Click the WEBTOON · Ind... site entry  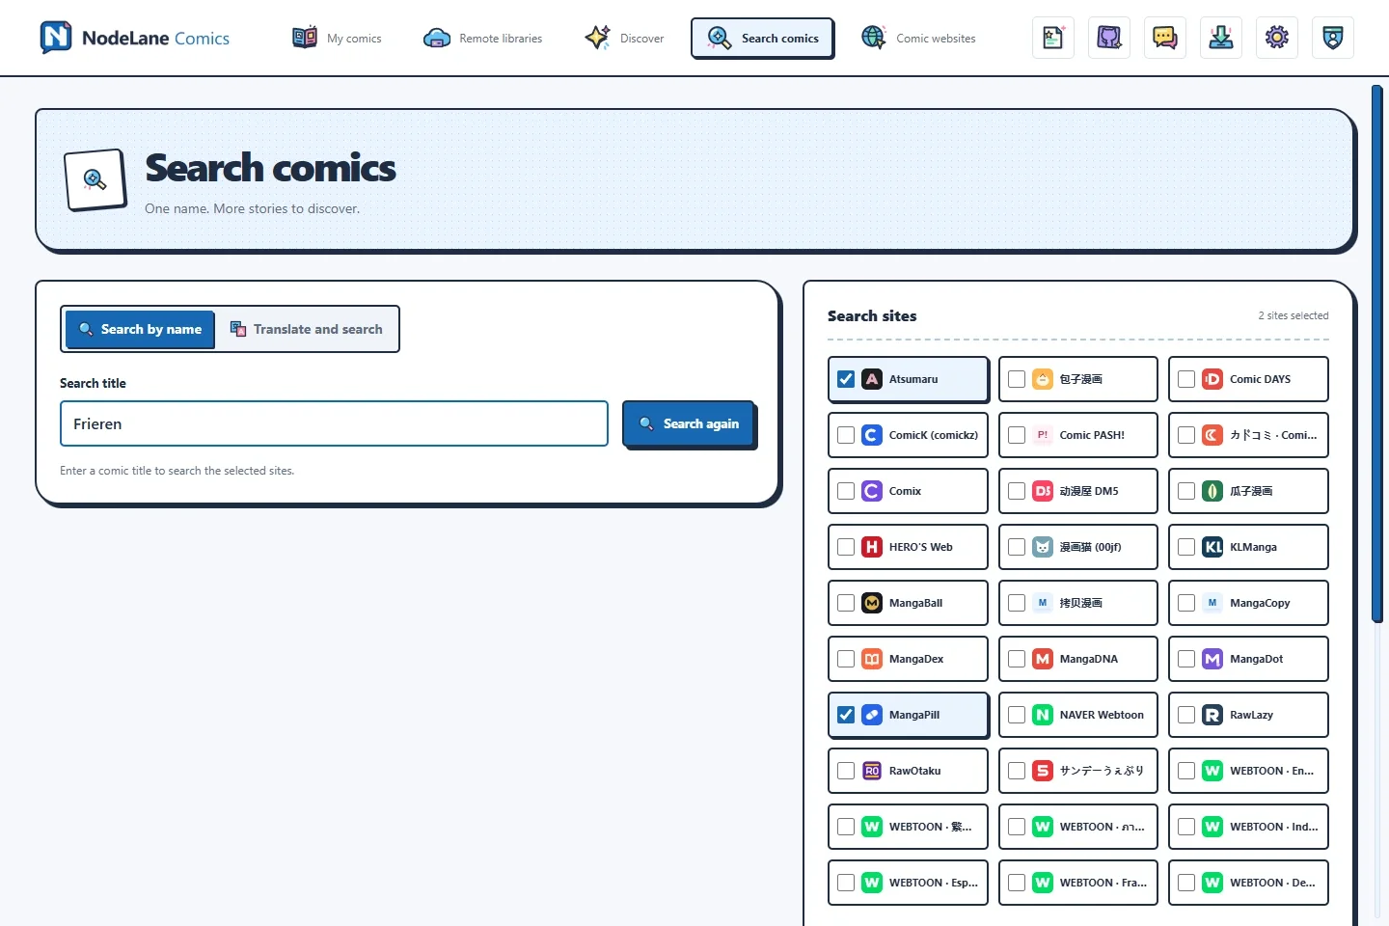[x=1248, y=827]
